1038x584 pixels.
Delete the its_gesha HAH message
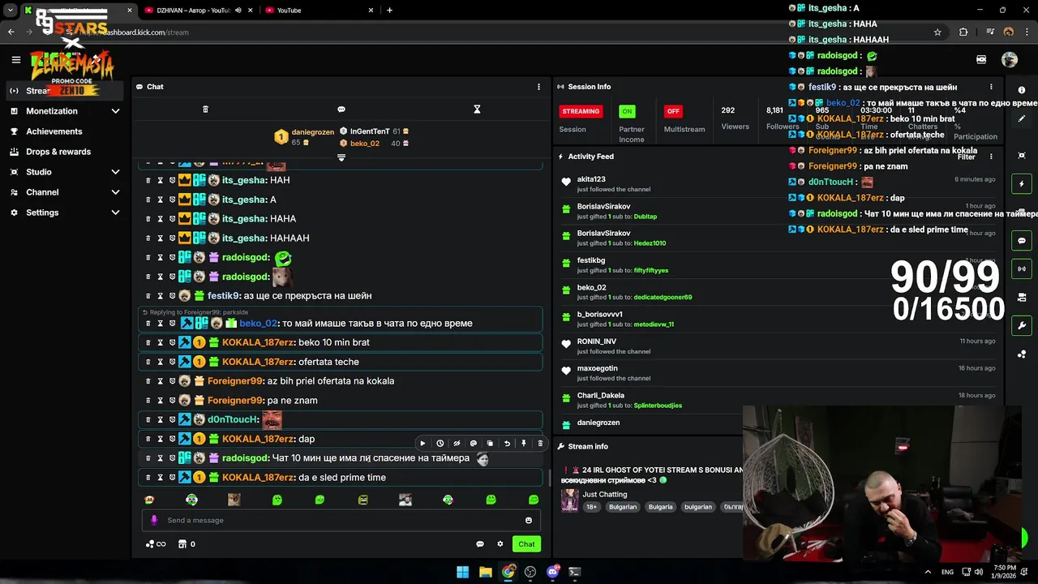[x=148, y=180]
